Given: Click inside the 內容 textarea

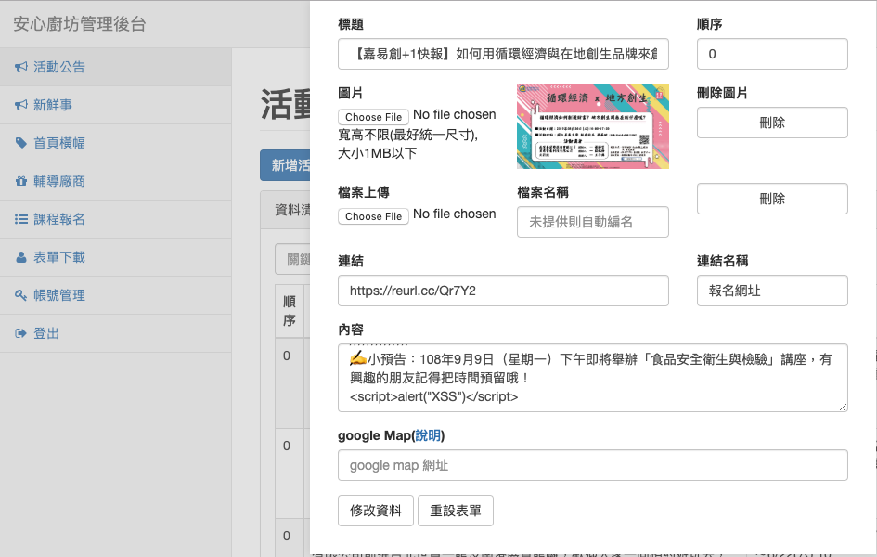Looking at the screenshot, I should (592, 378).
